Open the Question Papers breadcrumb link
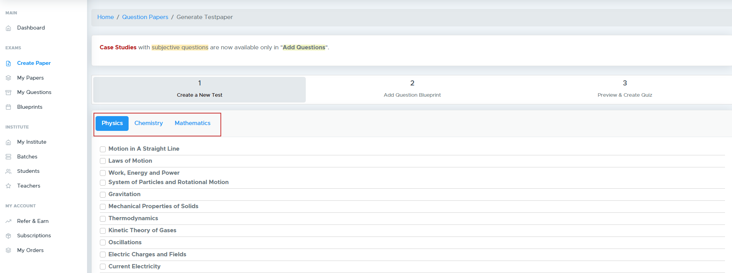The height and width of the screenshot is (273, 732). pyautogui.click(x=145, y=17)
